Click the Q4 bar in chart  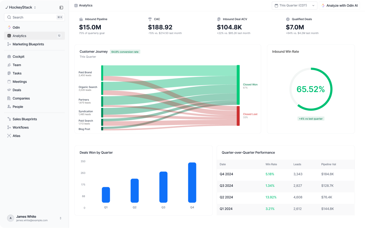192,183
